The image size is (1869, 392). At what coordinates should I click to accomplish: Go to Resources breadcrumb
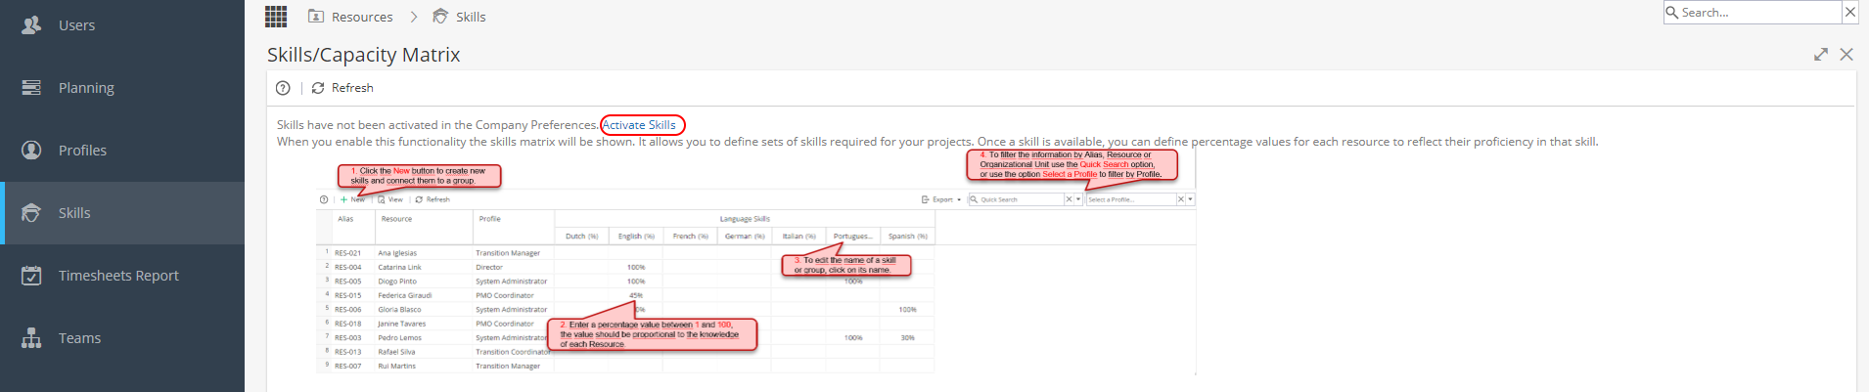pos(362,17)
